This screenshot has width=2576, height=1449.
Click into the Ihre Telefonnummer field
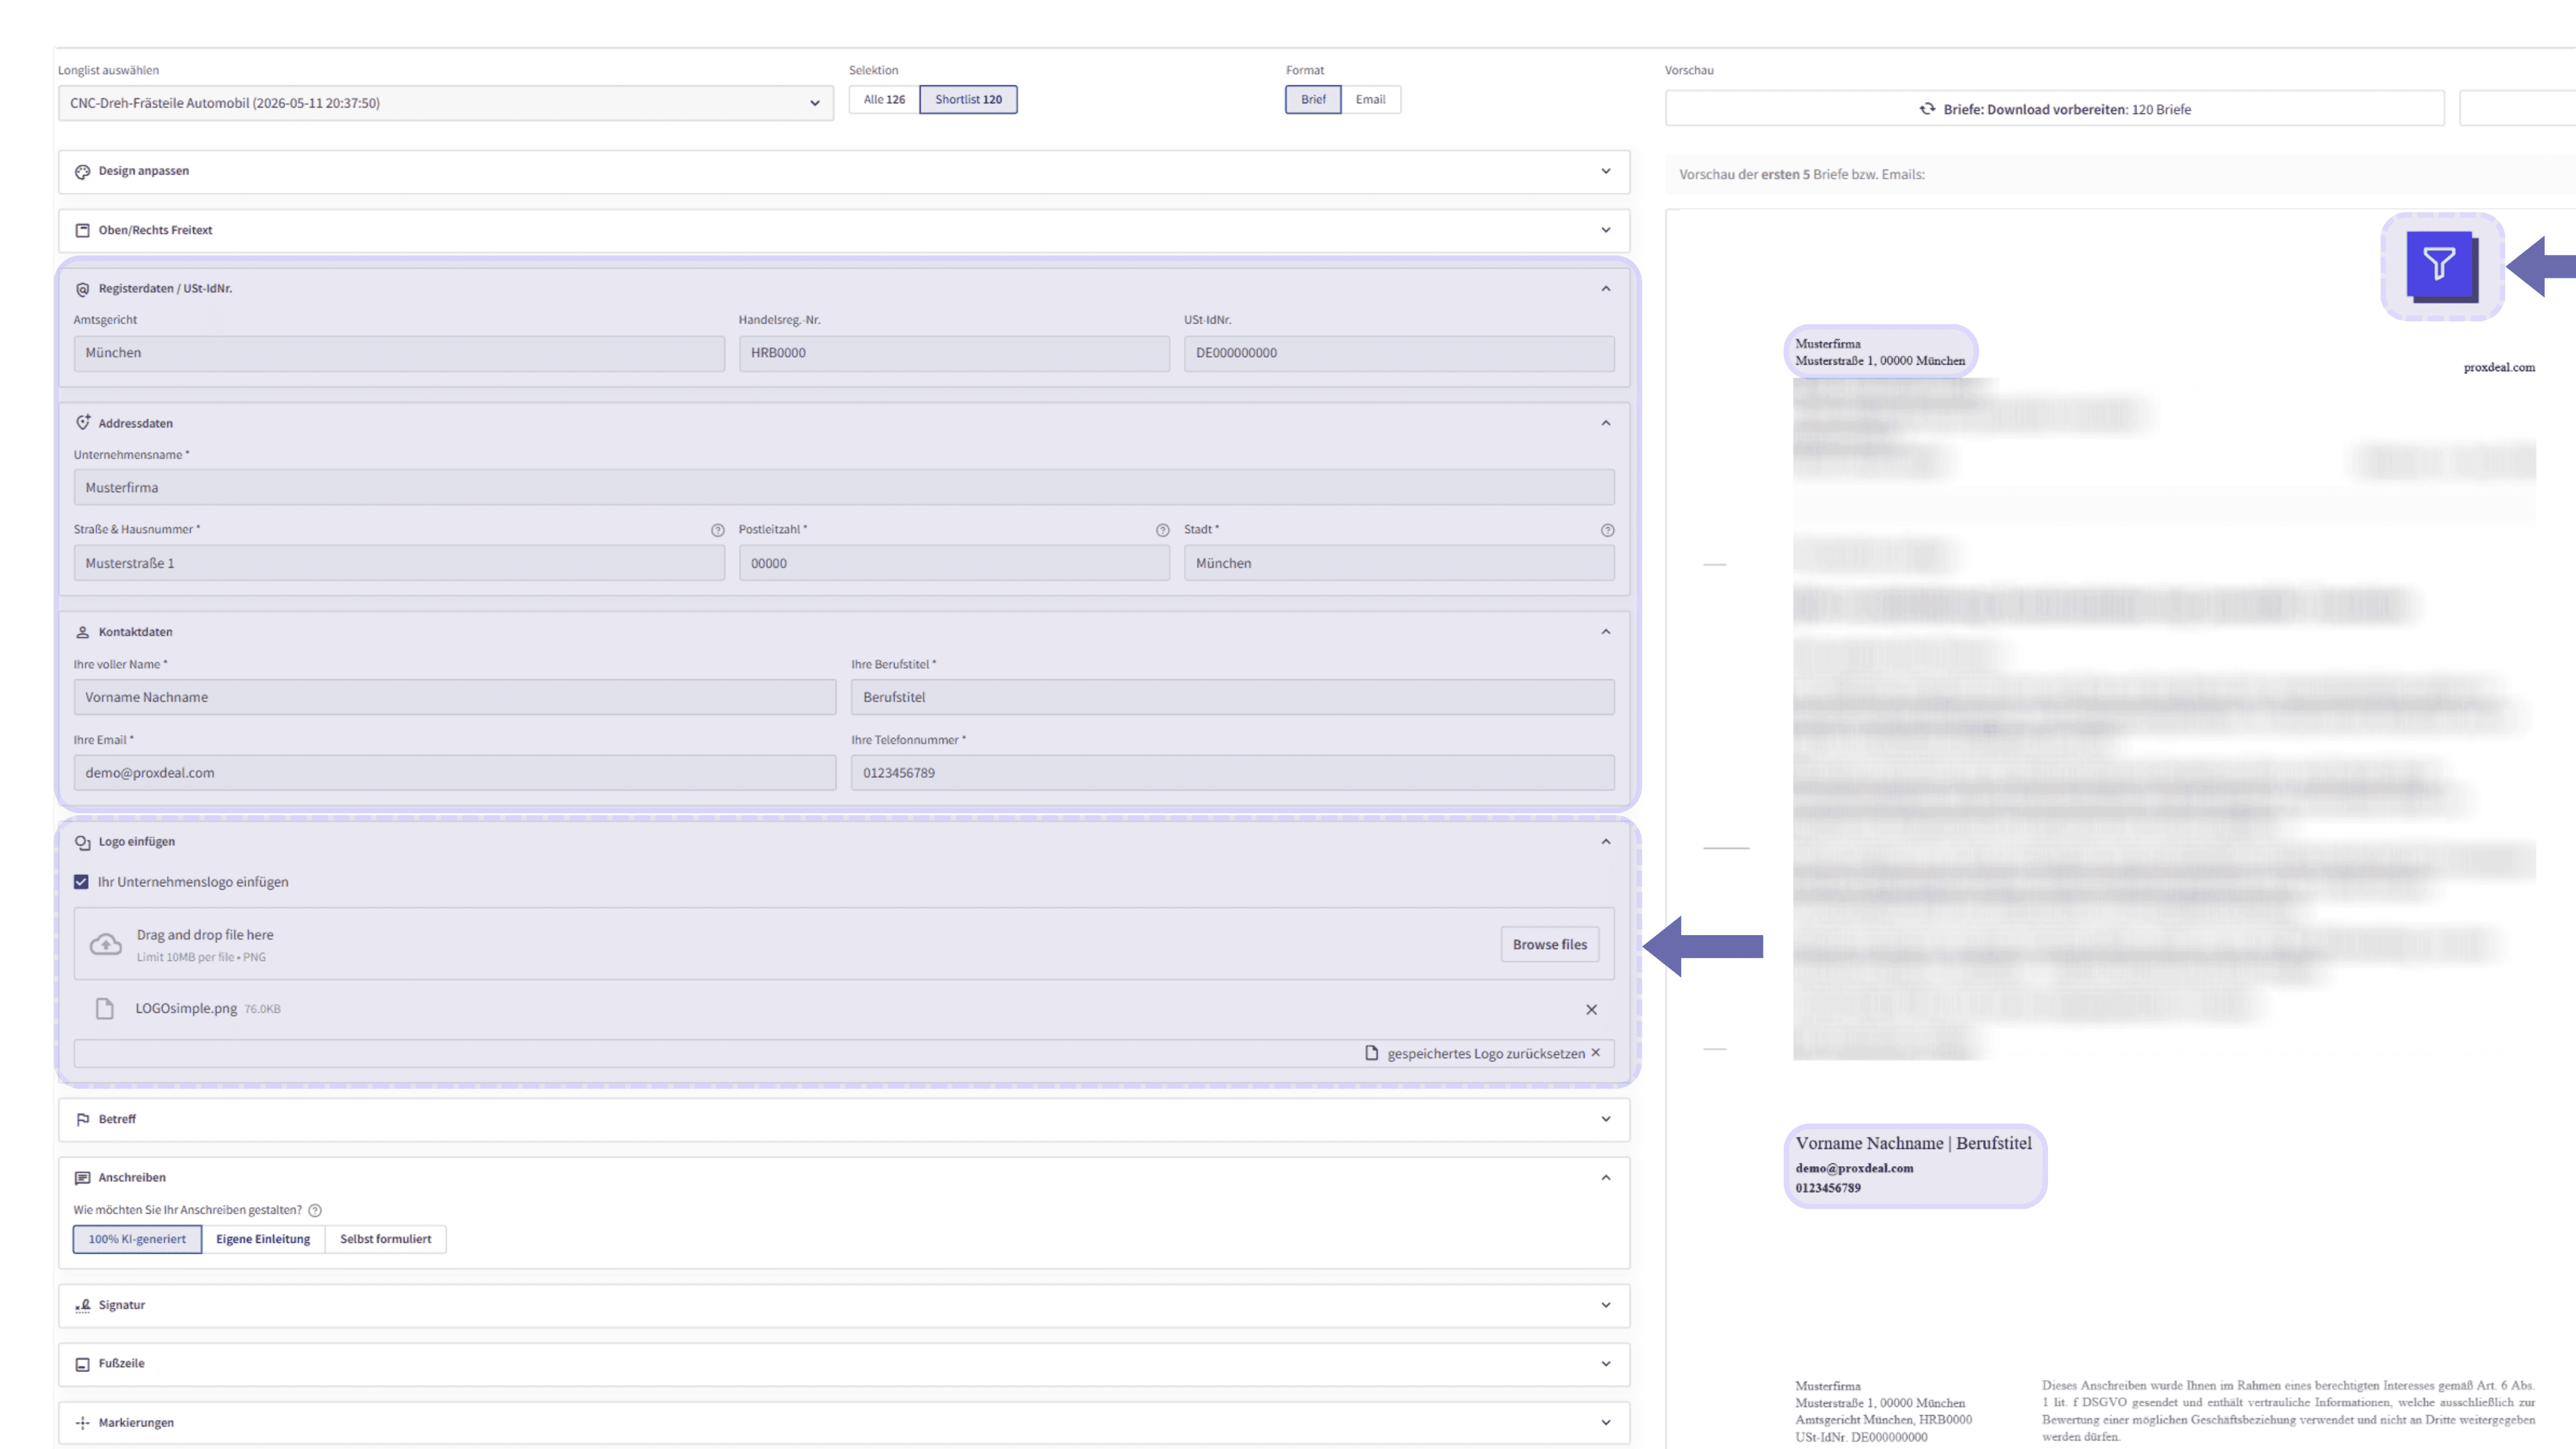pyautogui.click(x=1232, y=773)
